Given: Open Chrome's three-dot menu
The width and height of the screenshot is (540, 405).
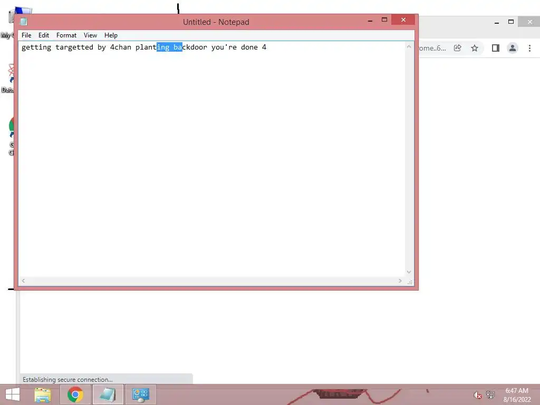Looking at the screenshot, I should pyautogui.click(x=529, y=48).
